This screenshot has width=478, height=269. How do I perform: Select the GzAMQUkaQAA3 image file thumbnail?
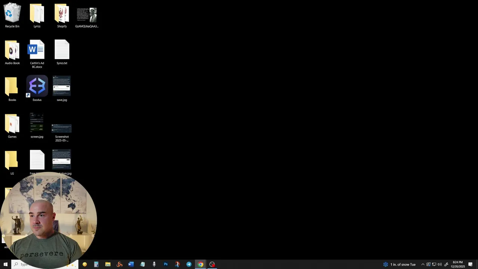coord(87,15)
